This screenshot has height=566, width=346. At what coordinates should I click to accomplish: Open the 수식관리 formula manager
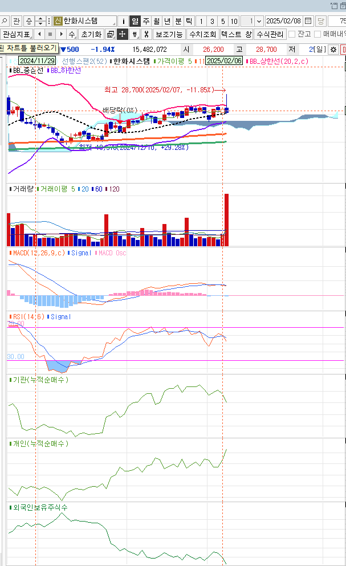[x=269, y=34]
